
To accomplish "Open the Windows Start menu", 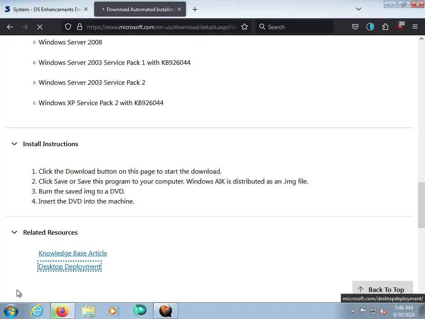I will (x=11, y=311).
